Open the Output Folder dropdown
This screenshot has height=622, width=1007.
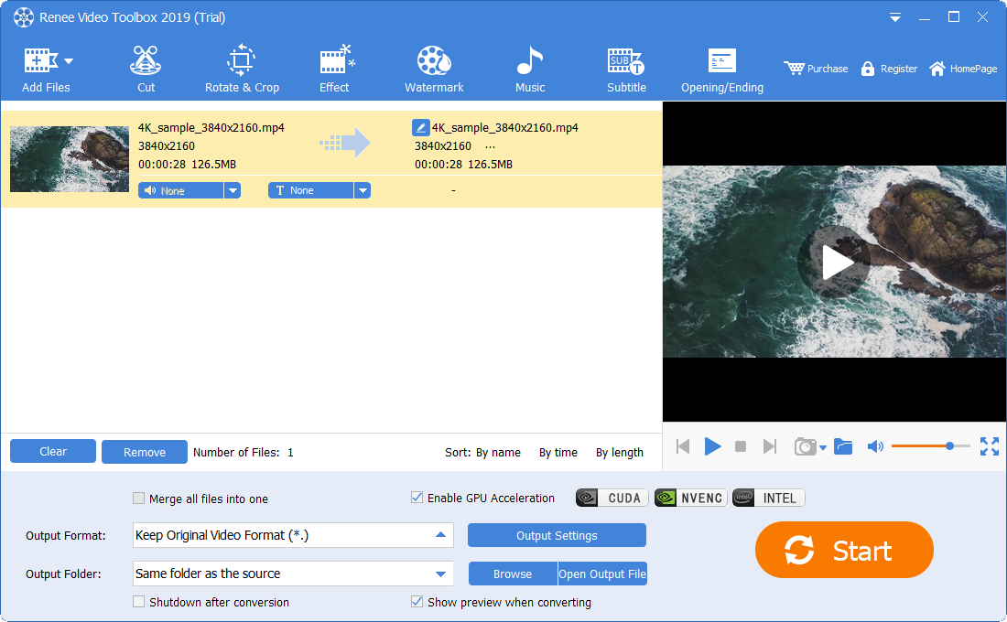click(440, 574)
